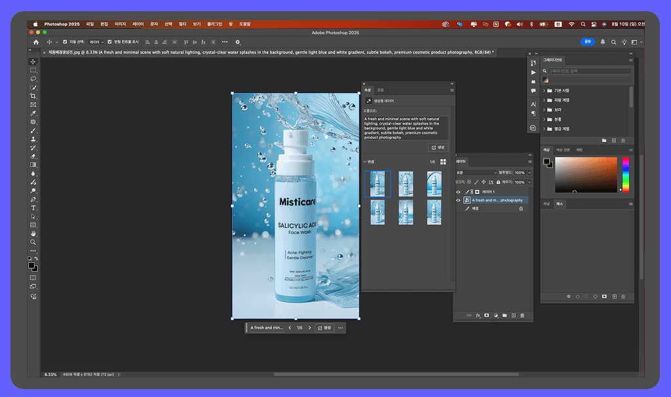Go to next variation in the task bar
Viewport: 671px width, 397px height.
309,328
